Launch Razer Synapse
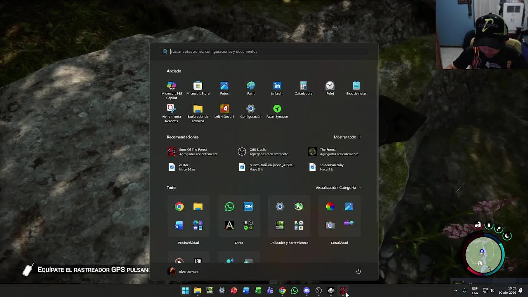528x297 pixels. pyautogui.click(x=277, y=111)
